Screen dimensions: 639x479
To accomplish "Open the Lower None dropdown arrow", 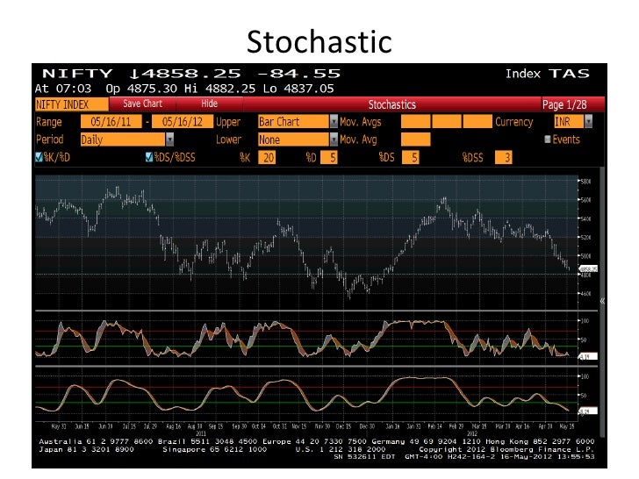I will point(334,139).
